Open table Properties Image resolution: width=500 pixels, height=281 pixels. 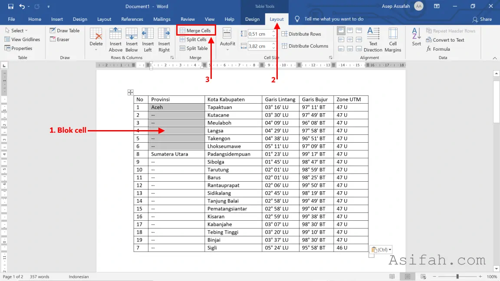coord(19,49)
